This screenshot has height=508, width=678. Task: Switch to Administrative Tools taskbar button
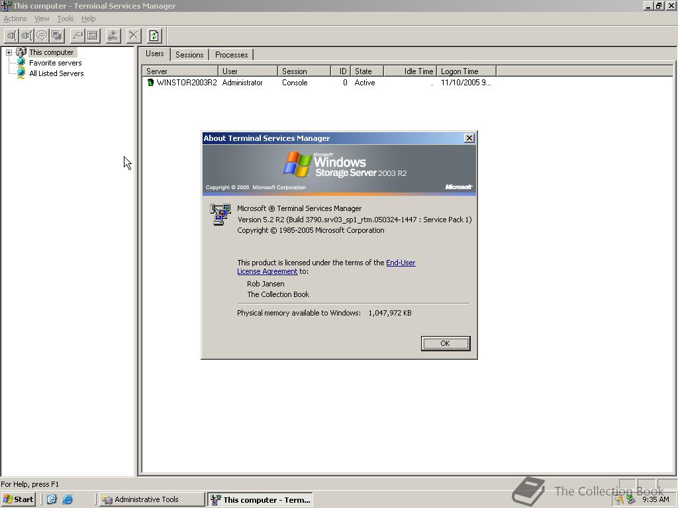[152, 499]
